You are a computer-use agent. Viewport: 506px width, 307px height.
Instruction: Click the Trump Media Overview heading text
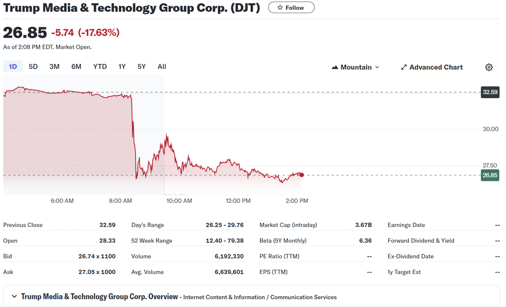click(99, 296)
